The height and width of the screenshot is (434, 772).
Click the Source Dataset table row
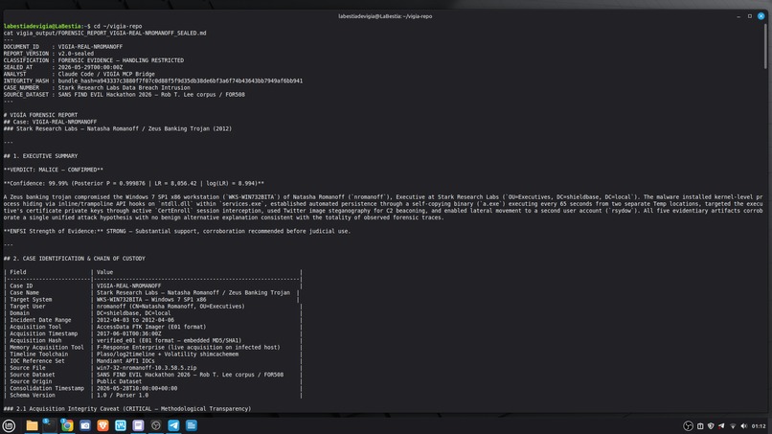[x=152, y=375]
